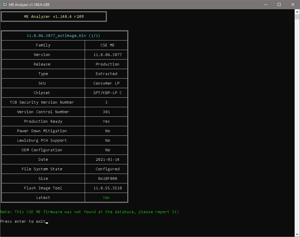Click the 11.8.86.3877_outimage.bin file name
The height and width of the screenshot is (237, 300).
click(63, 36)
